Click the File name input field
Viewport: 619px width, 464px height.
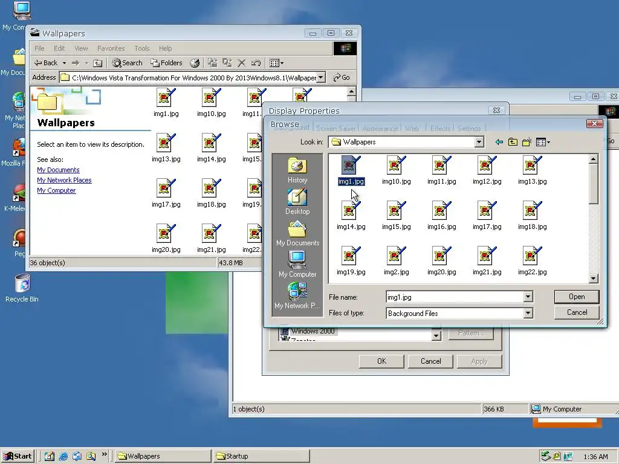coord(455,297)
